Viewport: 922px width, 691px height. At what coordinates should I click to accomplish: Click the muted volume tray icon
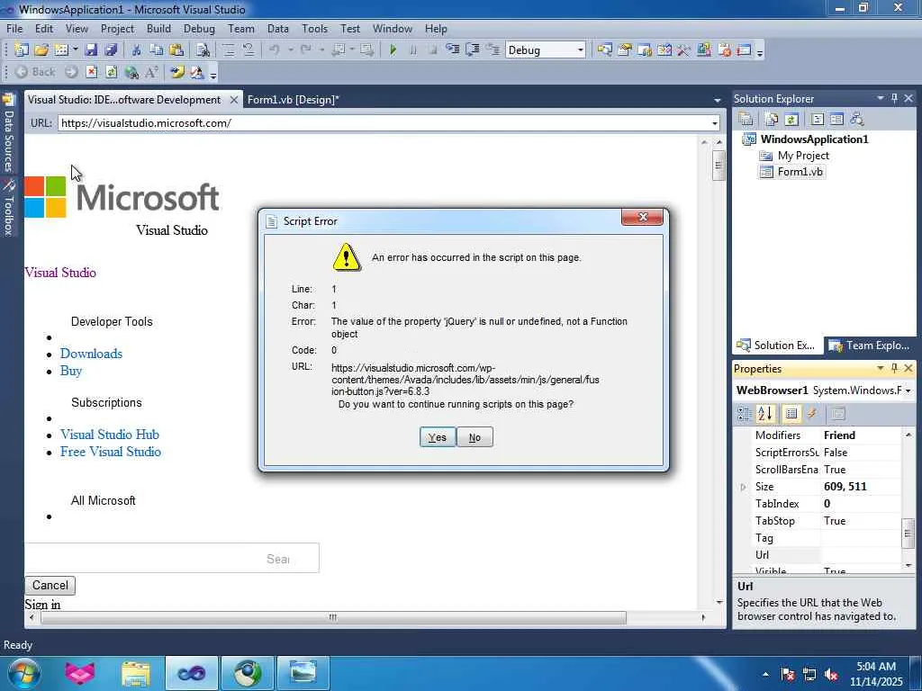tap(831, 674)
